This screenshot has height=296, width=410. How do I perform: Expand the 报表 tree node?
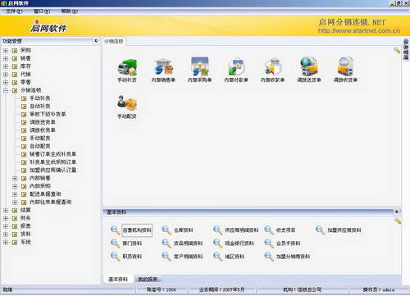6,226
